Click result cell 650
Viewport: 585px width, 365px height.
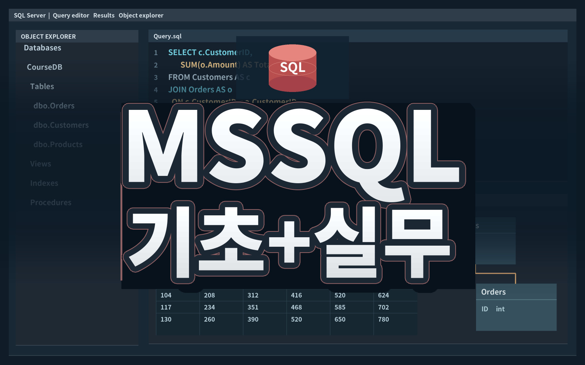(340, 319)
